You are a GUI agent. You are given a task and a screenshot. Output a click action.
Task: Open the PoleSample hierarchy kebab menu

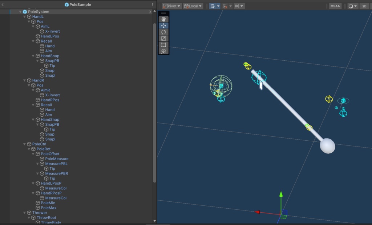click(153, 4)
